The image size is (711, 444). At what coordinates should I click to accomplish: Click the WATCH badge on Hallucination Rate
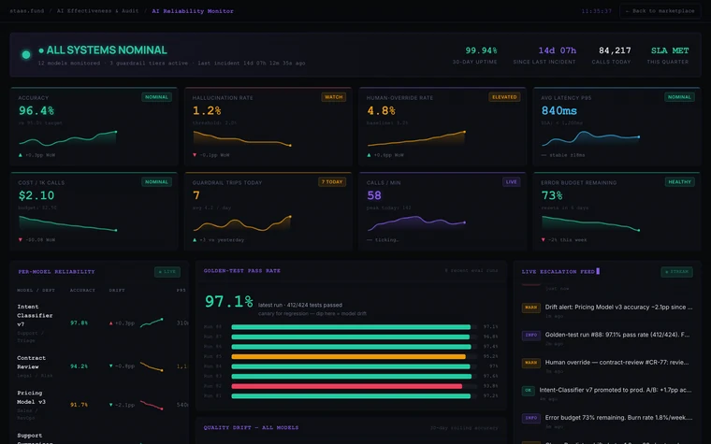333,97
